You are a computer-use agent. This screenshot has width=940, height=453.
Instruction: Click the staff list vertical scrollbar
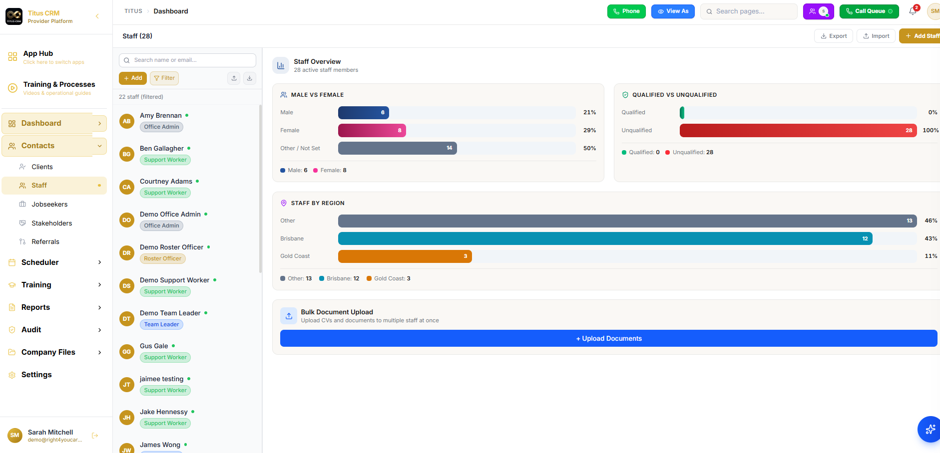pyautogui.click(x=260, y=189)
